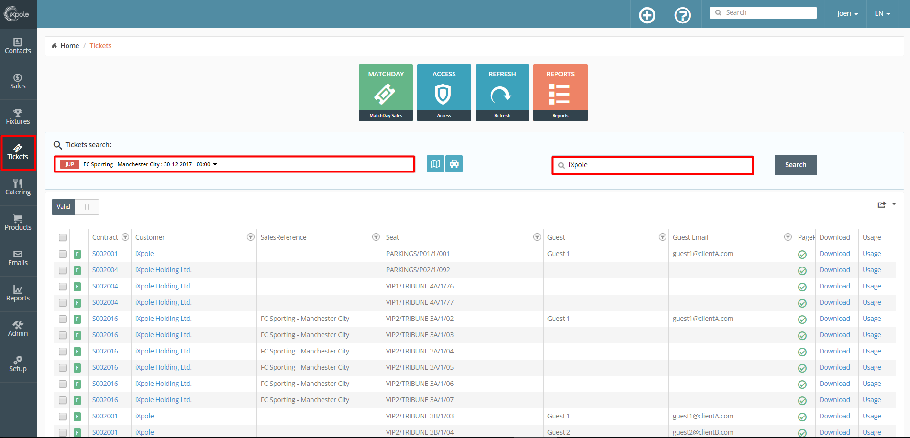Check the row for PARKINGS/P01/1/001
The image size is (910, 438).
click(x=63, y=254)
